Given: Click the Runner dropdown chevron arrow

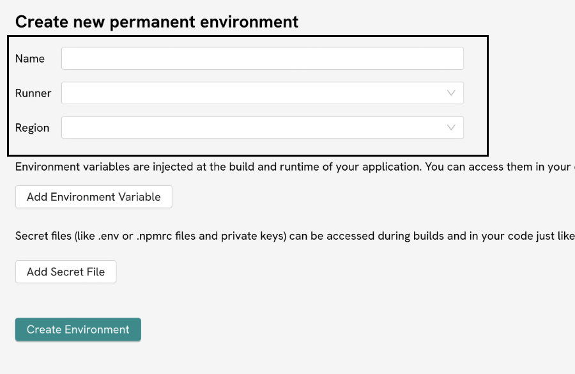Looking at the screenshot, I should point(451,93).
